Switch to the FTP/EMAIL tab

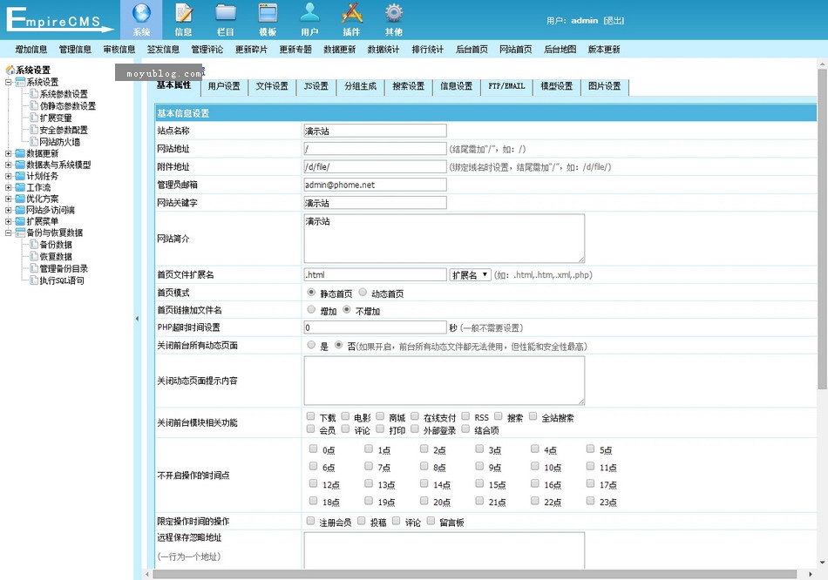point(506,86)
